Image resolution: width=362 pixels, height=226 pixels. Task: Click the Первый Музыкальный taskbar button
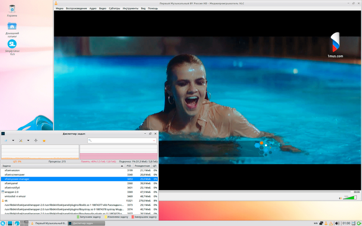[49, 223]
